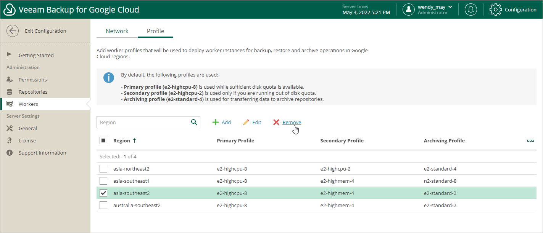Click the server time May 3, 2022
Screen dimensions: 543x233
point(366,13)
